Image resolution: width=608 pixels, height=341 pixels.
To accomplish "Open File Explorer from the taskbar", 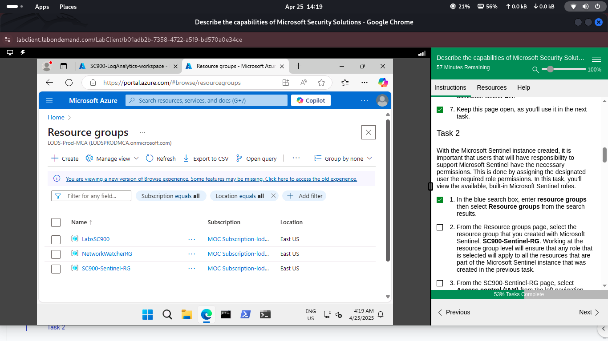I will point(186,314).
